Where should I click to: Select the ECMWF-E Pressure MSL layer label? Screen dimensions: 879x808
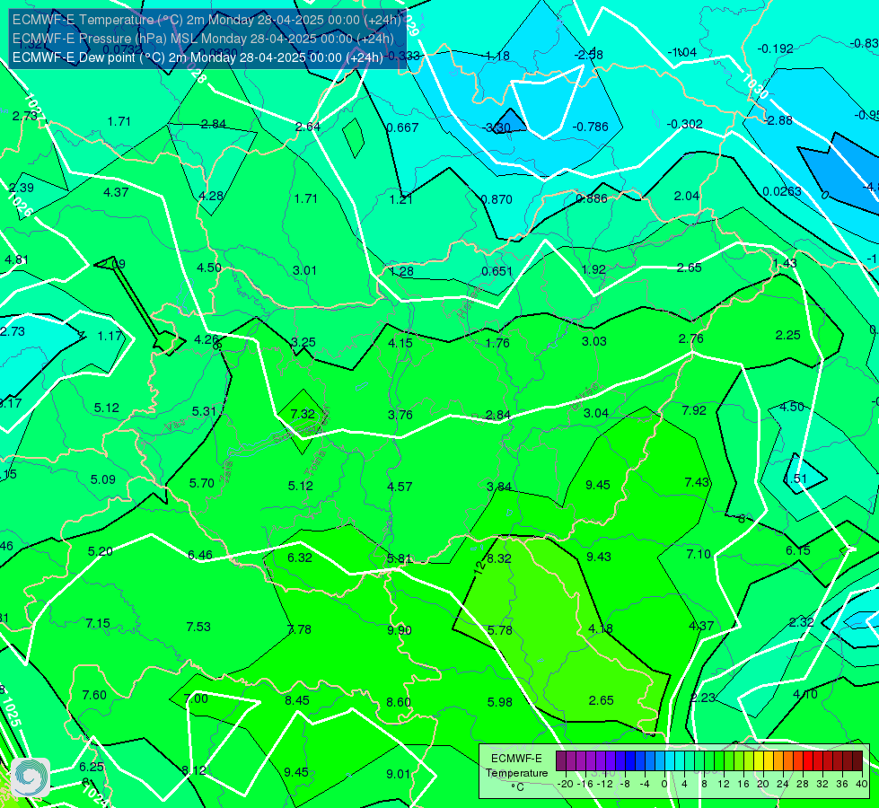pyautogui.click(x=203, y=39)
